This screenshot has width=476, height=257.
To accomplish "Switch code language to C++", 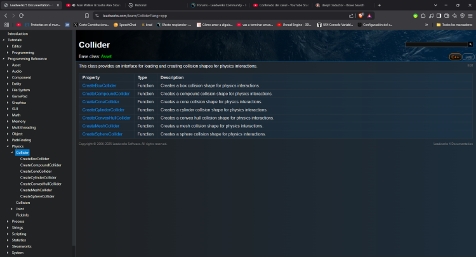I will [456, 57].
